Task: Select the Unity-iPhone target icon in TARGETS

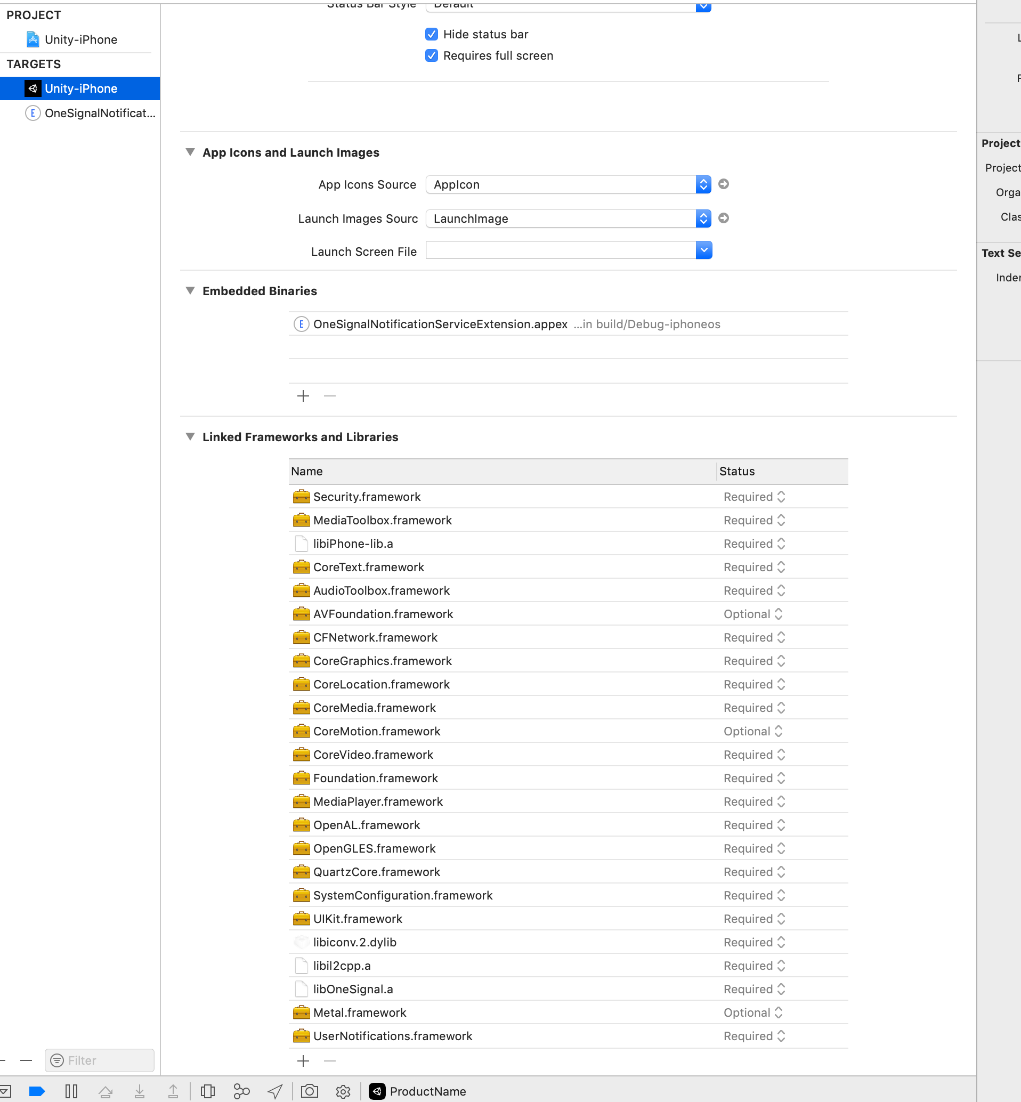Action: [x=33, y=88]
